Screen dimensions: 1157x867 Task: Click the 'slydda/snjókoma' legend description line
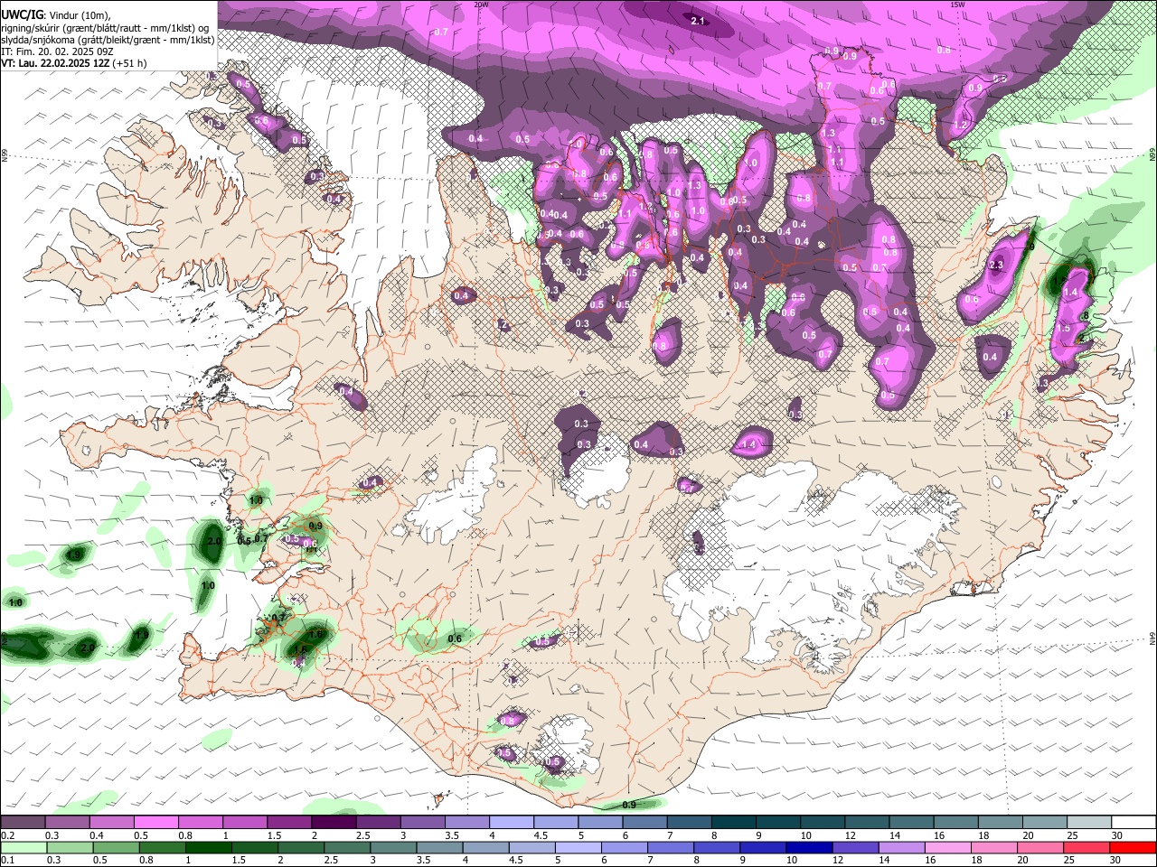pyautogui.click(x=108, y=40)
